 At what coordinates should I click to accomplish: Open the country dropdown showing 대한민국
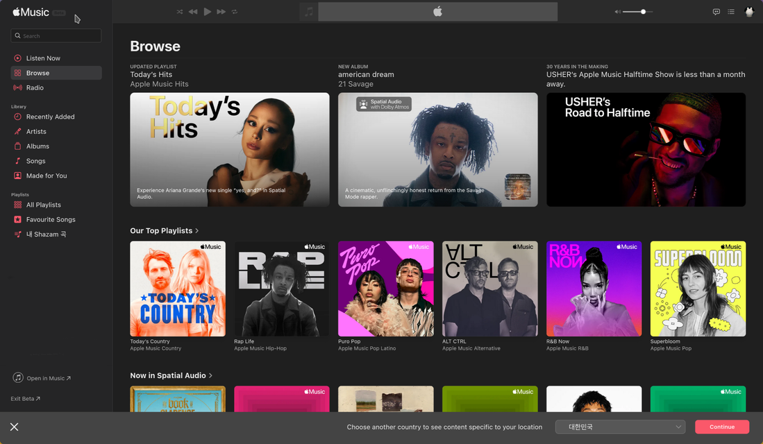click(x=621, y=427)
